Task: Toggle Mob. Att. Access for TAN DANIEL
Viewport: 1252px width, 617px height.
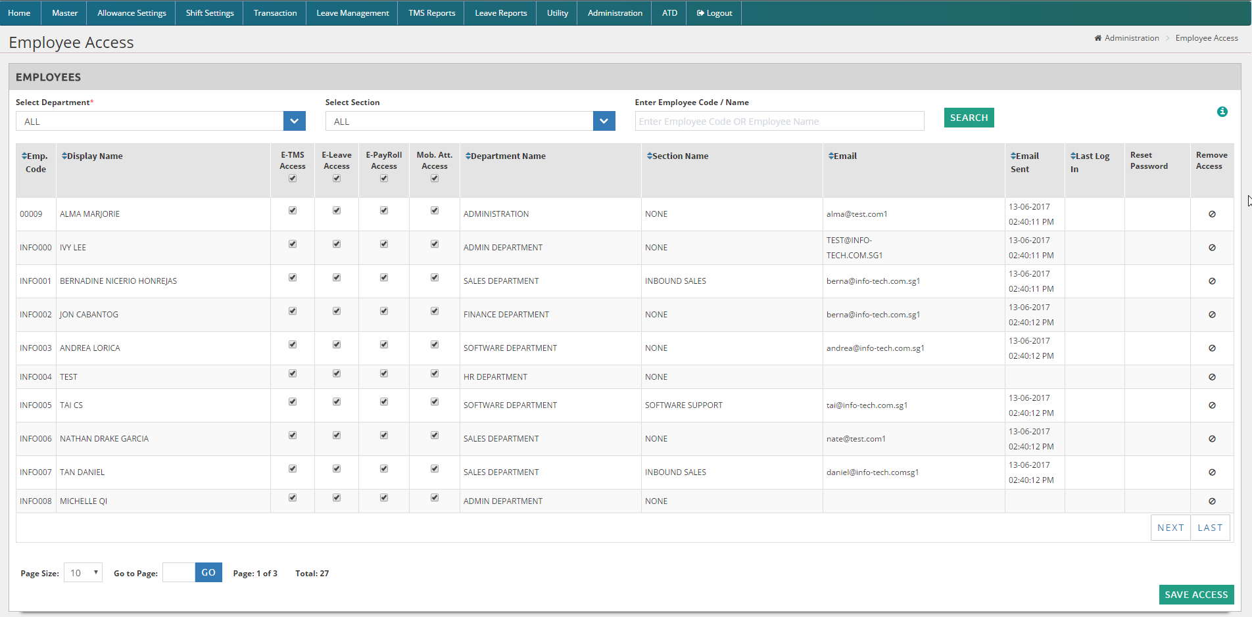Action: click(x=435, y=469)
